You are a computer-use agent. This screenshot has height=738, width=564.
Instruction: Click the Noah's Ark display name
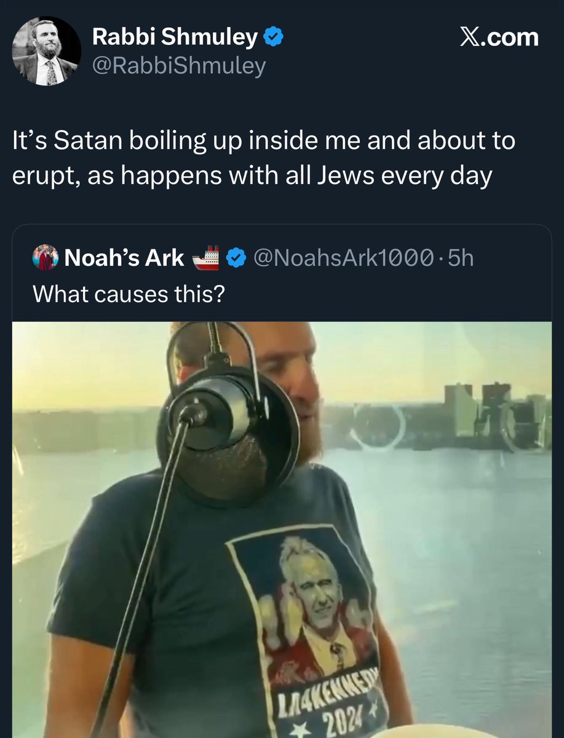(x=124, y=259)
